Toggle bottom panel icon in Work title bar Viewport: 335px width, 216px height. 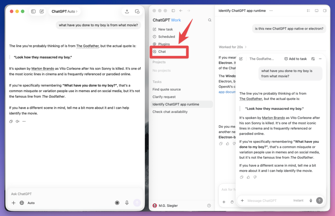tap(317, 11)
